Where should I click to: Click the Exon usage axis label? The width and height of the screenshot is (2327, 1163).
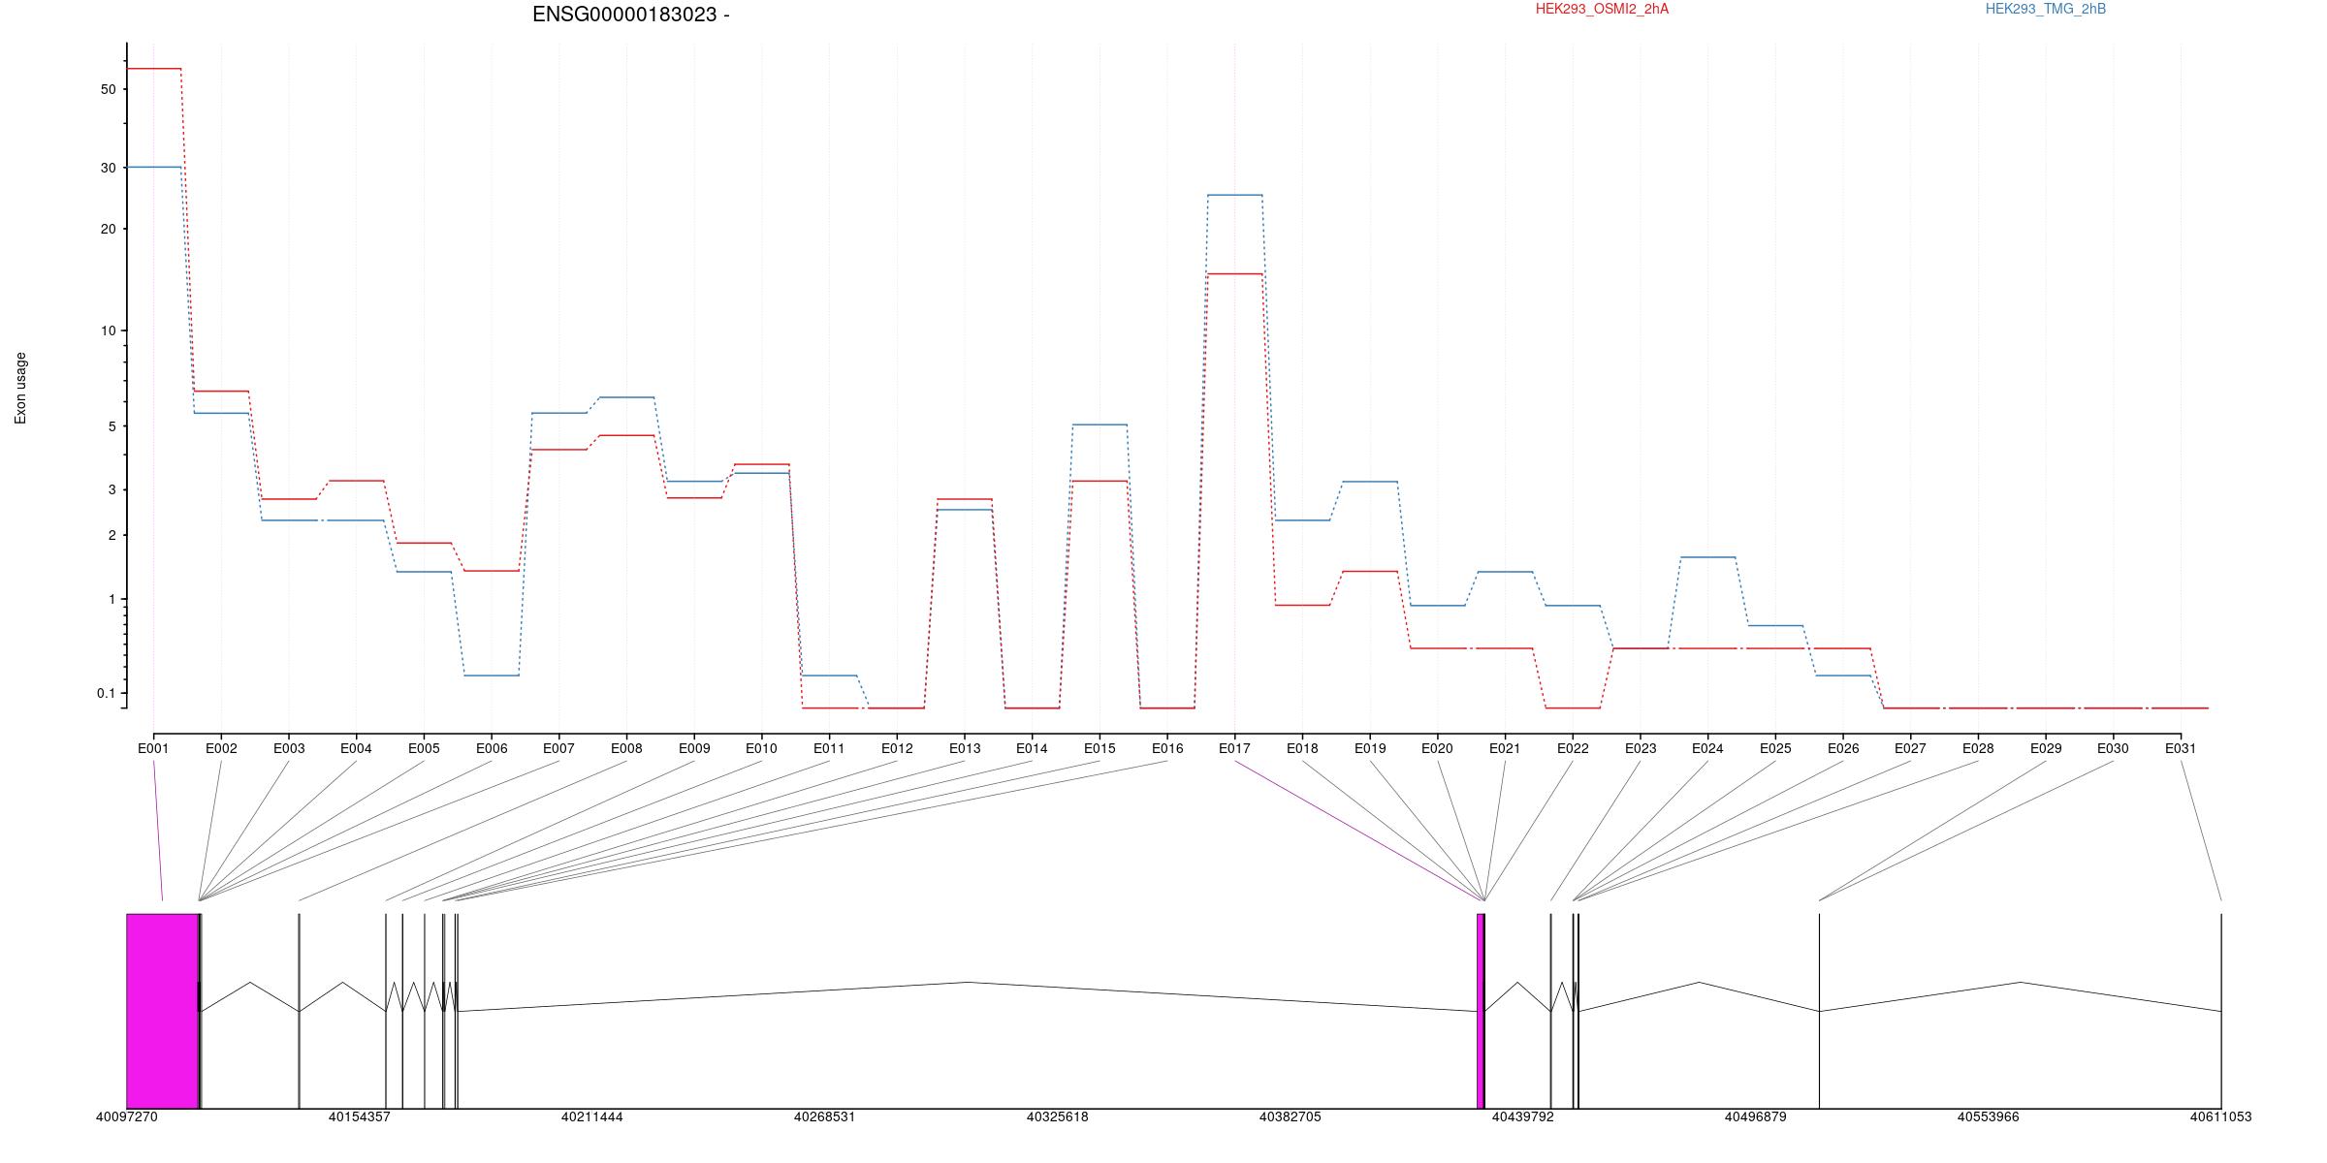point(20,389)
